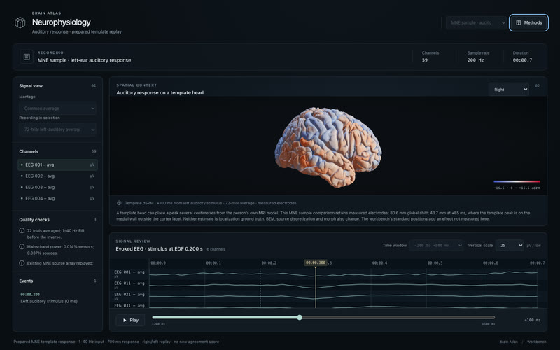560x350 pixels.
Task: Click the Brain Atlas cube logo icon
Action: click(x=20, y=22)
